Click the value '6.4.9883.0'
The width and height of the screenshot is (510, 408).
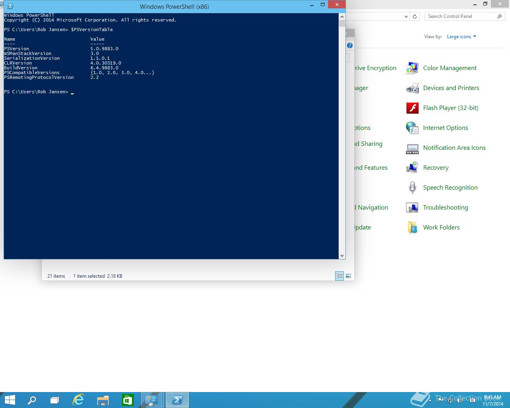point(104,68)
